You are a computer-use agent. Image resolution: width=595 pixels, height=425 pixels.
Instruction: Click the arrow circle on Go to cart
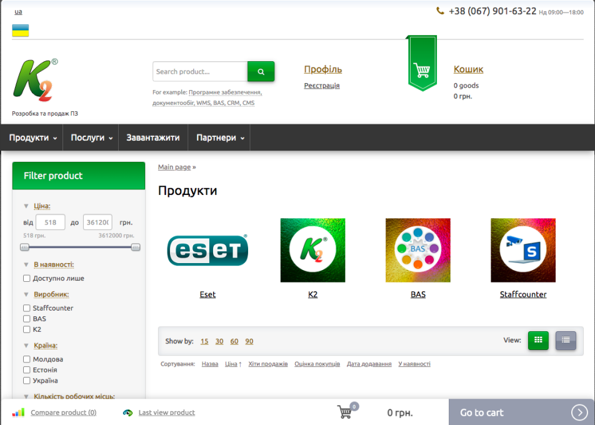(579, 412)
